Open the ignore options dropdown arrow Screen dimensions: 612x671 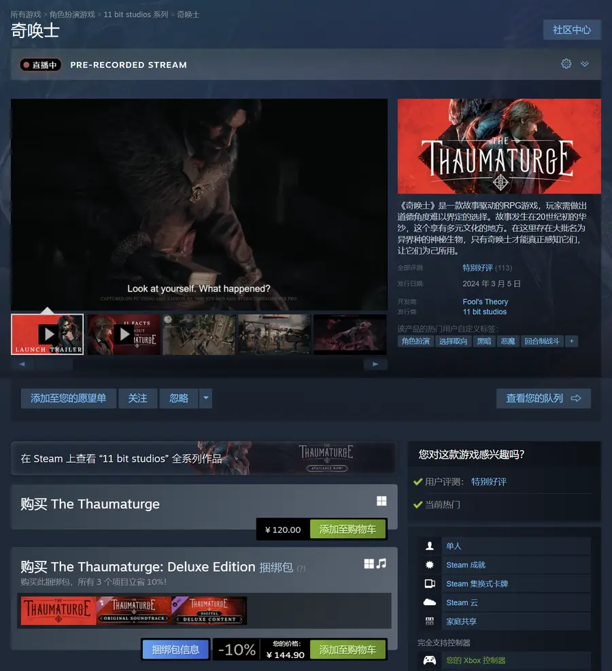(x=206, y=398)
